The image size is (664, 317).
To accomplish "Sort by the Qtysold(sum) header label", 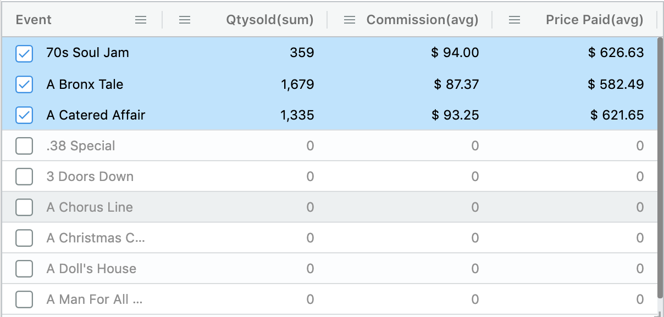I will click(269, 20).
